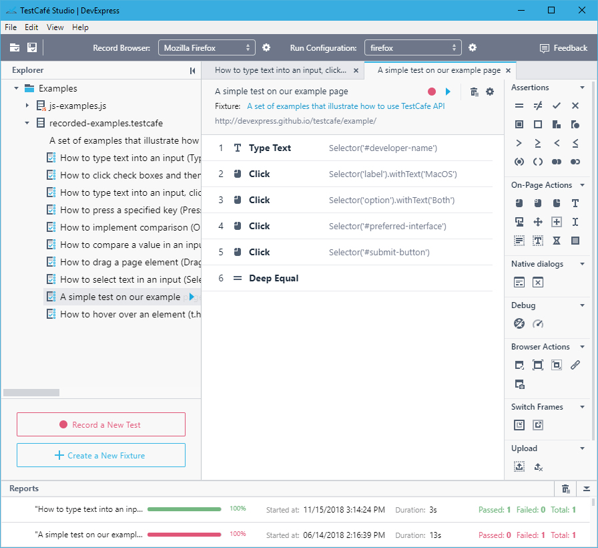The width and height of the screenshot is (598, 548).
Task: Add the Select Text action (I-beam icon)
Action: [575, 222]
